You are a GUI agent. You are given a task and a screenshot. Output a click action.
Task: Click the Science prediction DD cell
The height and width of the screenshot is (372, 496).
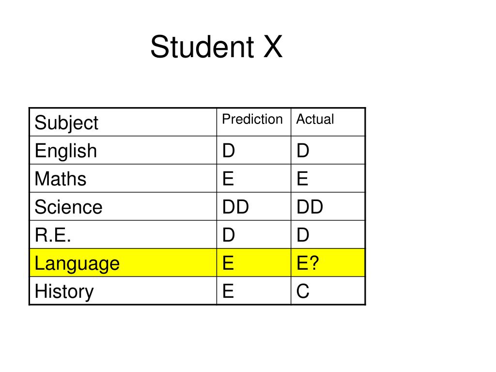[x=254, y=206]
